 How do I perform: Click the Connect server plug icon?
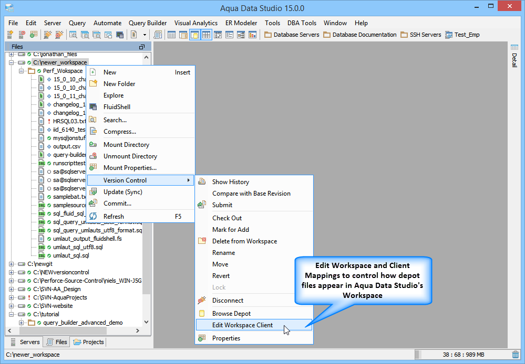click(x=48, y=35)
